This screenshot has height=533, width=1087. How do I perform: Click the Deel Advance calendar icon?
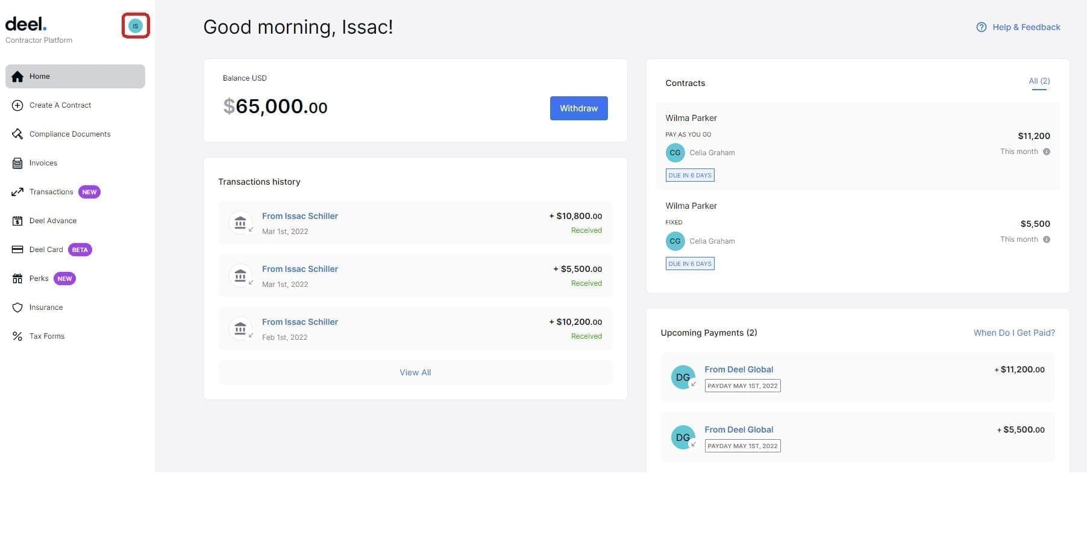pyautogui.click(x=17, y=221)
